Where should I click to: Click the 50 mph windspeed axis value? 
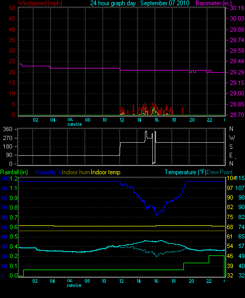coord(12,8)
